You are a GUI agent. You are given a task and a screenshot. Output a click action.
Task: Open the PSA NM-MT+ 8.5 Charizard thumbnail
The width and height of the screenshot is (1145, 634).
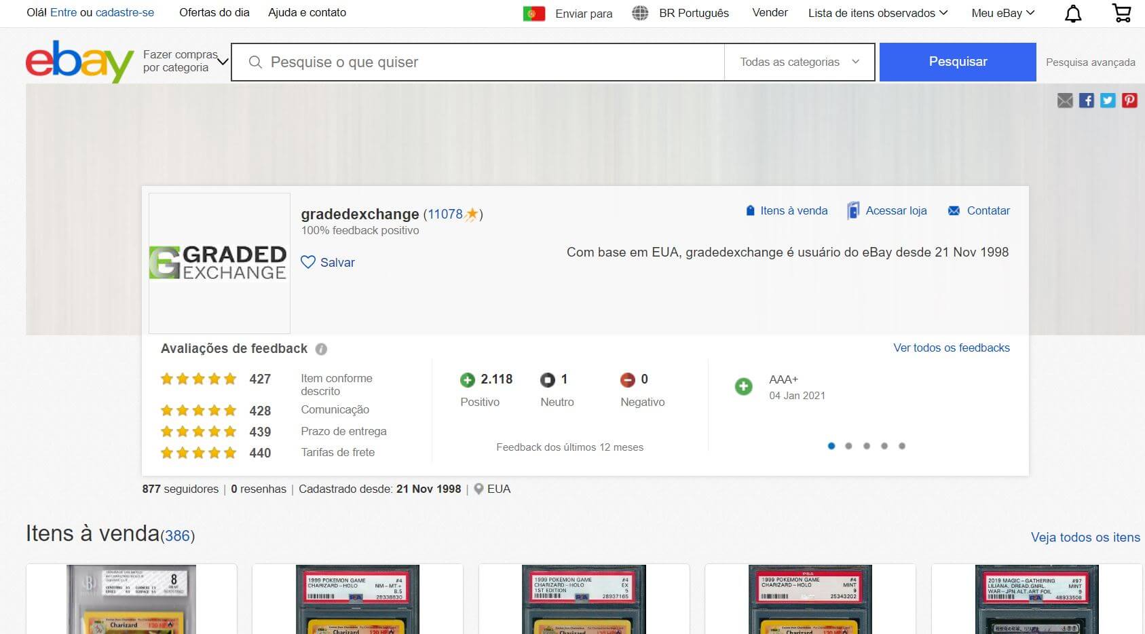click(358, 599)
